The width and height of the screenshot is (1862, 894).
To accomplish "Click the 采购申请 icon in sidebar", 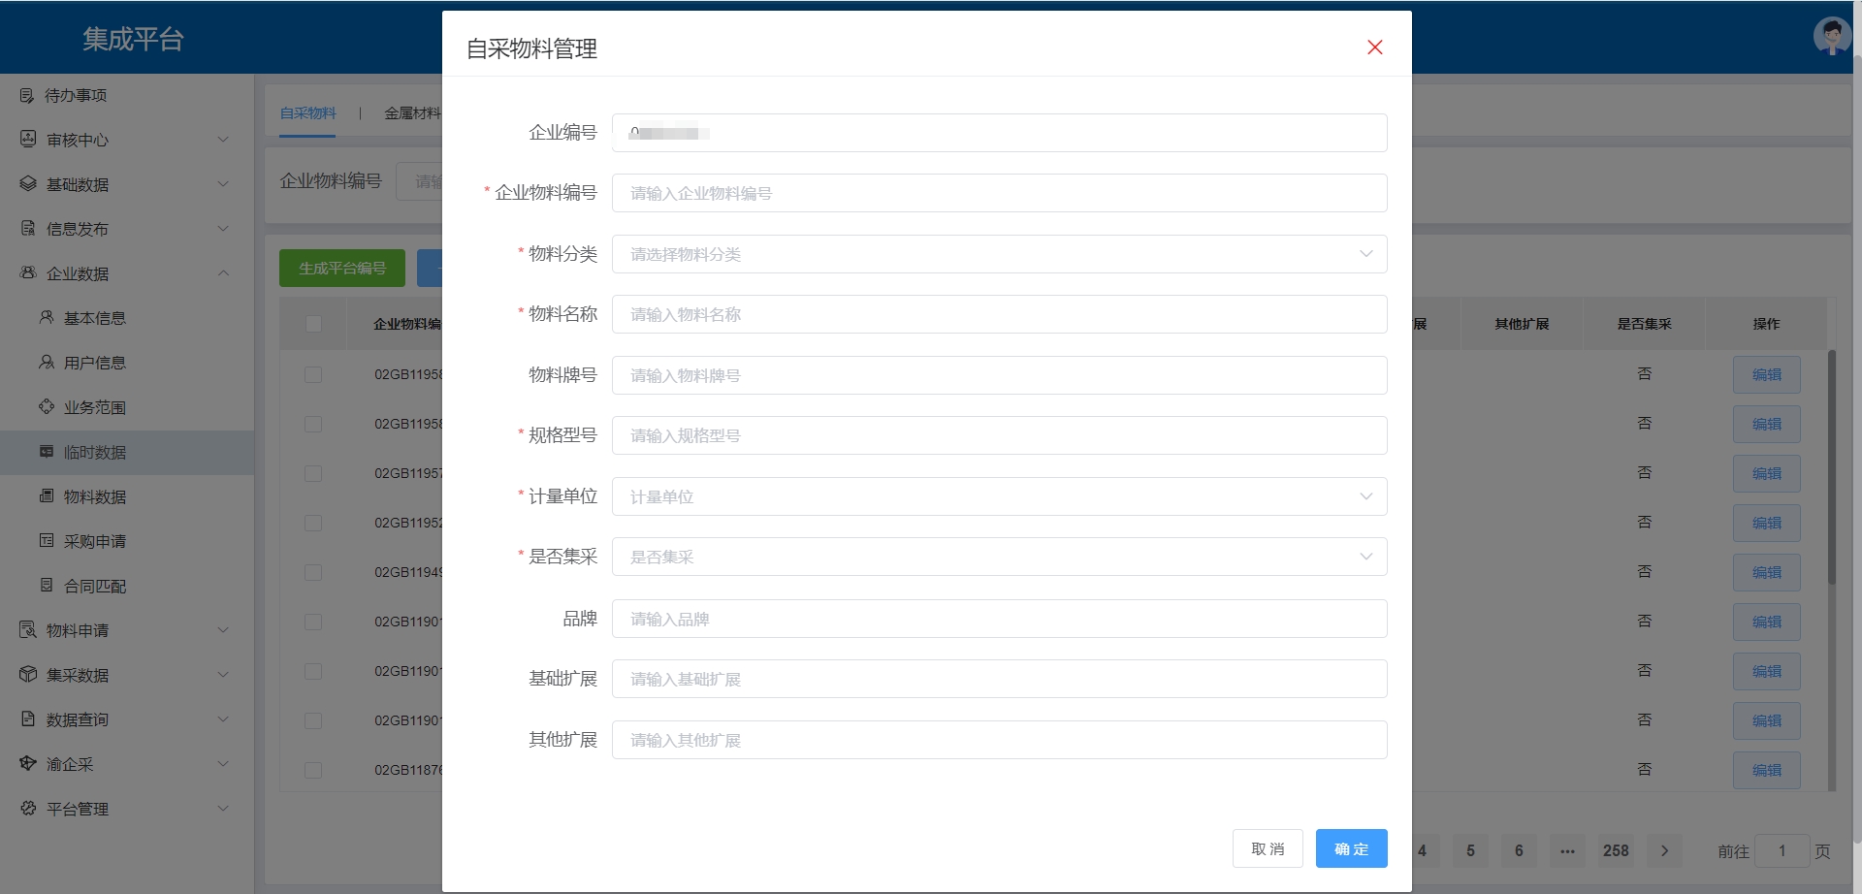I will point(47,541).
